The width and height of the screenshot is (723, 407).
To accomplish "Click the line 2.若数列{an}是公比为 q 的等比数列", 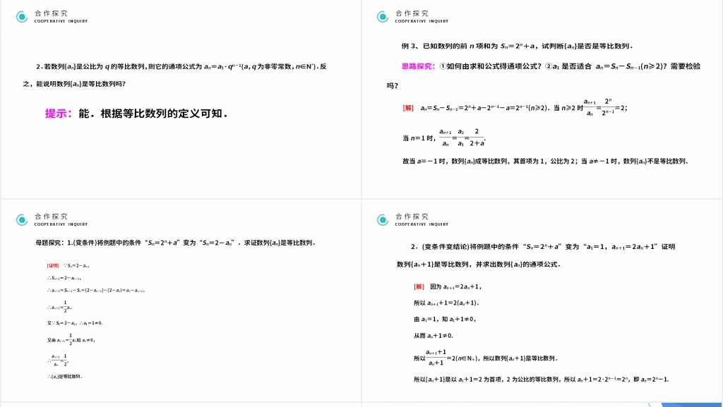I will pyautogui.click(x=181, y=67).
